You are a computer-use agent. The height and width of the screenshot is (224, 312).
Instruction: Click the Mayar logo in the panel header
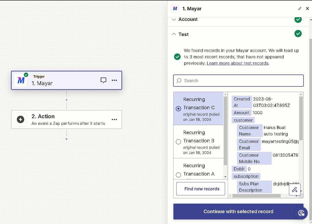click(175, 8)
